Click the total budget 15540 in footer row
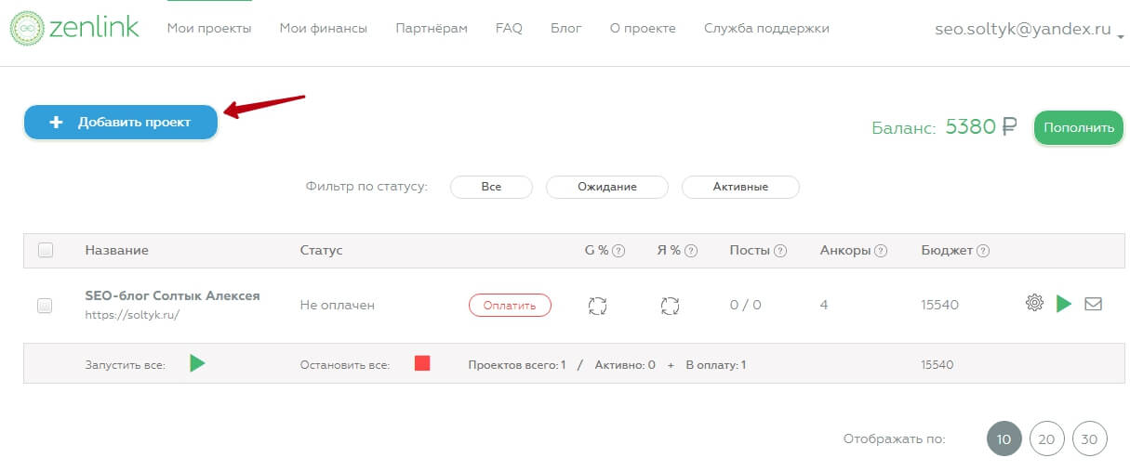1130x471 pixels. pos(937,365)
